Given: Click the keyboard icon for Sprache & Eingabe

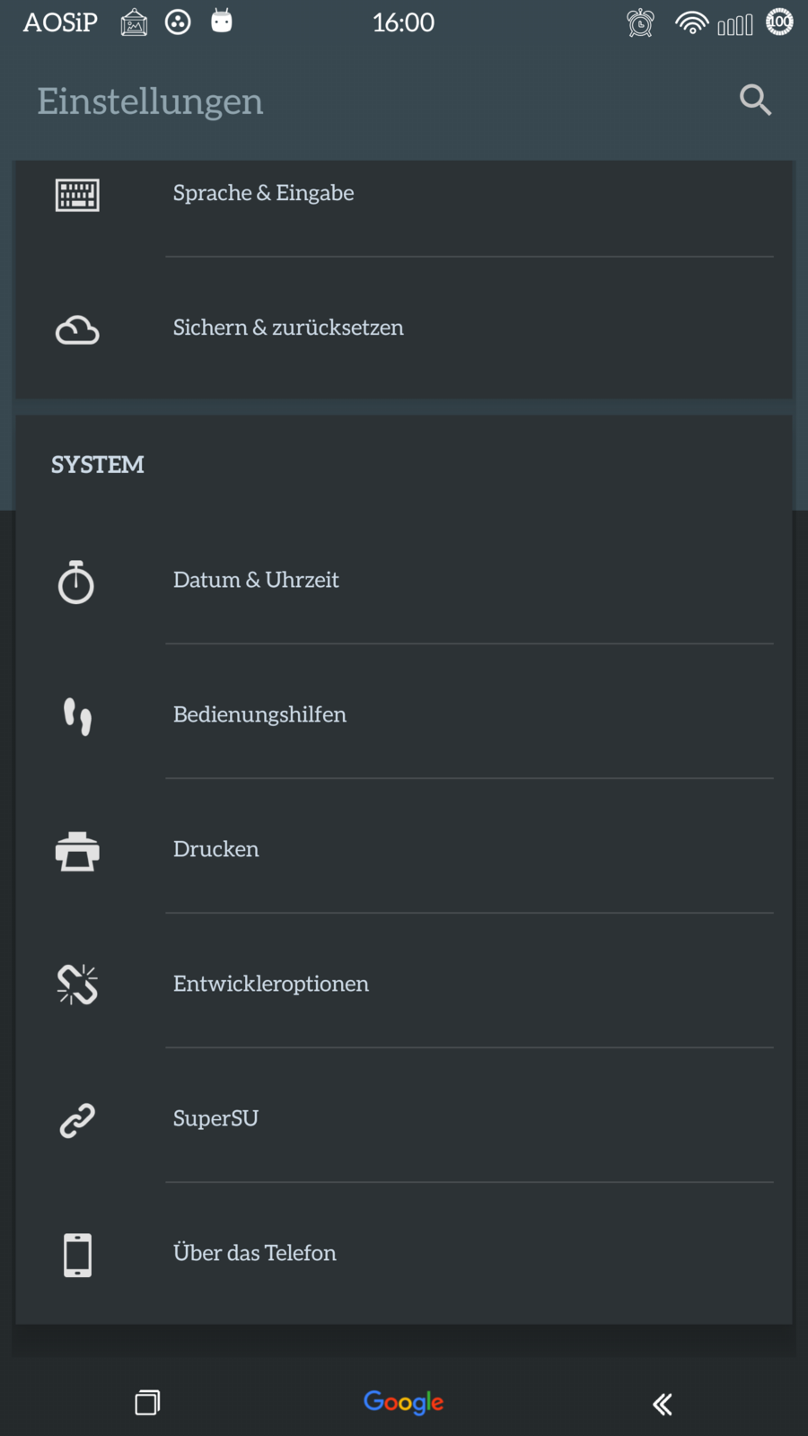Looking at the screenshot, I should 77,195.
